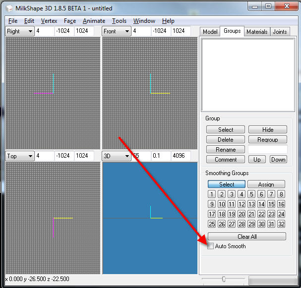
Task: Click the Regroup button
Action: coord(267,139)
